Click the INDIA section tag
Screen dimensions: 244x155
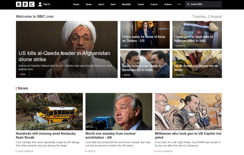[x=127, y=75]
